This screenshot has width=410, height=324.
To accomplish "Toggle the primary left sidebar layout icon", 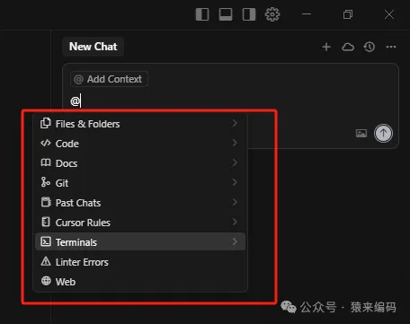I will pyautogui.click(x=202, y=14).
